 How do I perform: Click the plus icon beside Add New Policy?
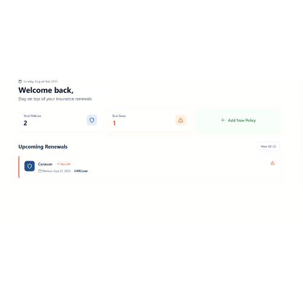pos(223,120)
